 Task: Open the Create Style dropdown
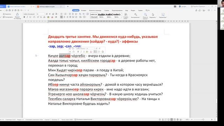pyautogui.click(x=126, y=16)
